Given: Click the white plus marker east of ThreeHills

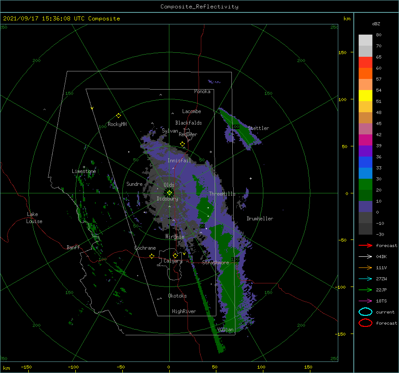Looking at the screenshot, I should pyautogui.click(x=250, y=178).
